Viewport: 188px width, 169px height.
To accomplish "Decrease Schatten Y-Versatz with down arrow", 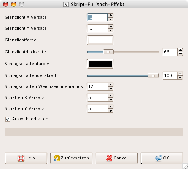I will [110, 111].
